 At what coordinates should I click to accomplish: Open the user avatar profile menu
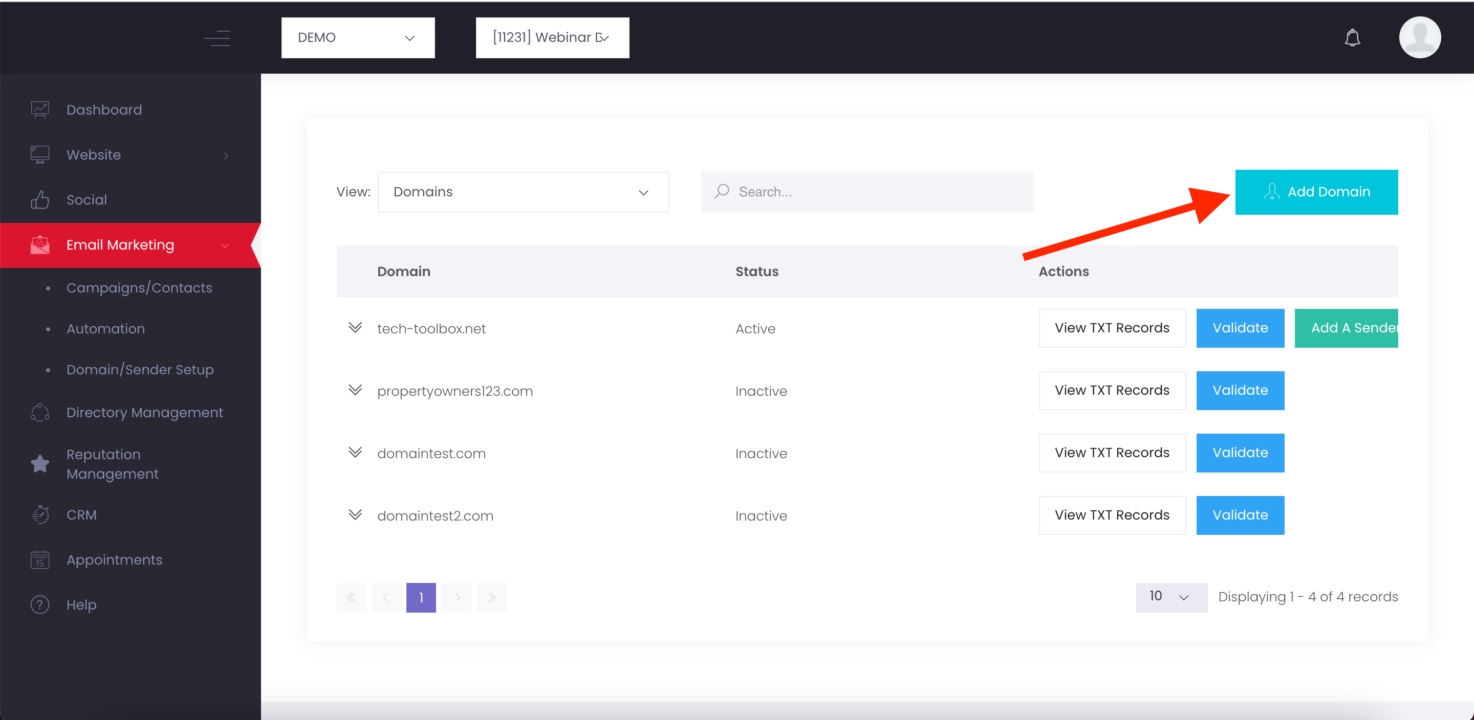(x=1419, y=38)
